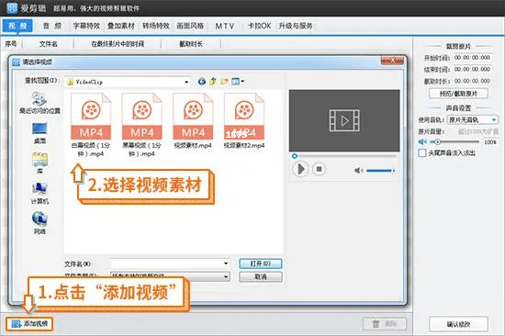Image resolution: width=505 pixels, height=336 pixels.
Task: Switch to the 字幕特效 tab
Action: [86, 26]
